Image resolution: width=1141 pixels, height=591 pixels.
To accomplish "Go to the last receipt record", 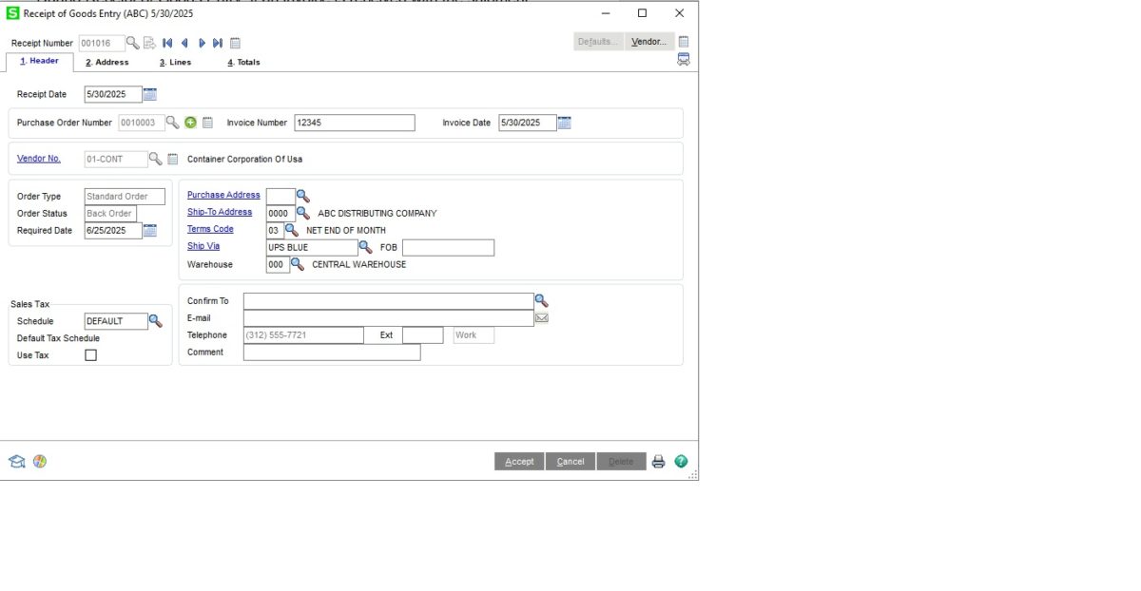I will coord(218,43).
